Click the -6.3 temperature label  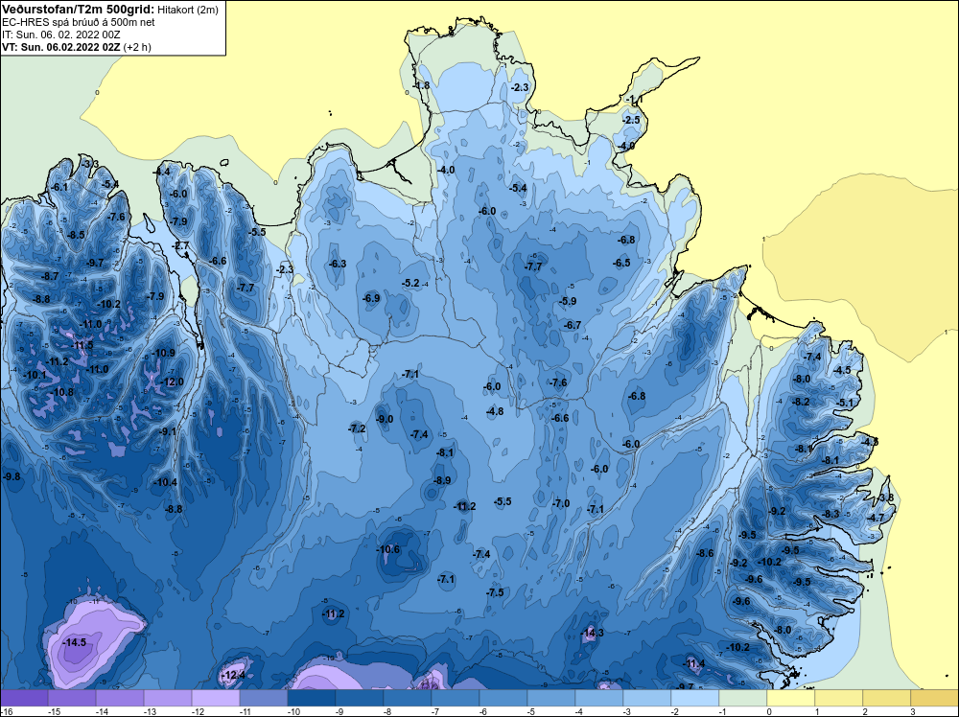338,264
